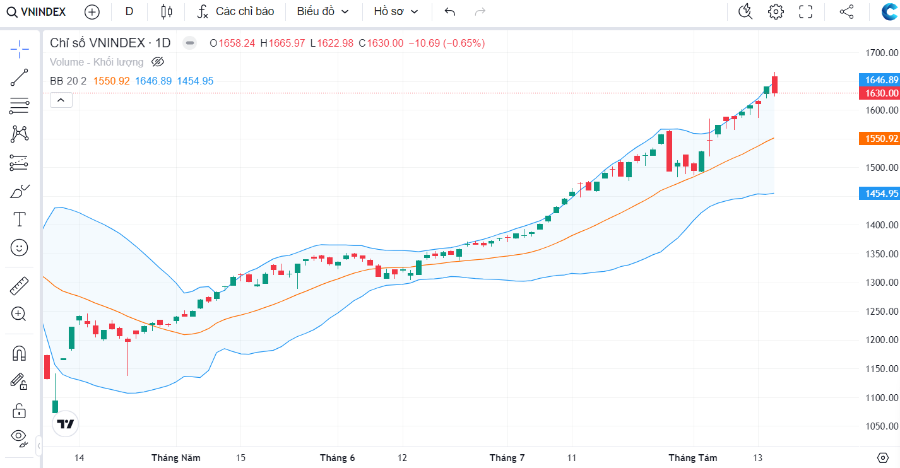Open the candlestick chart style selector
This screenshot has width=900, height=468.
[x=167, y=11]
